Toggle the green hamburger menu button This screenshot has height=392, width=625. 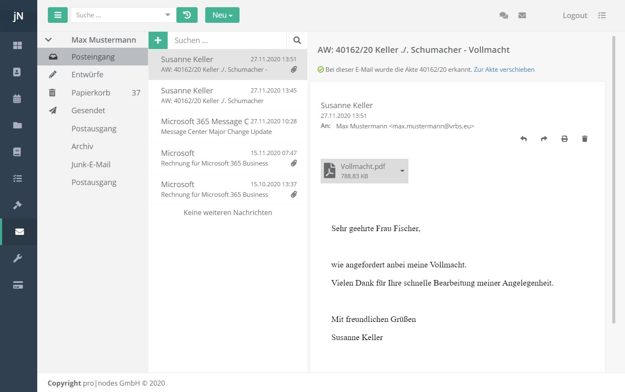(58, 15)
